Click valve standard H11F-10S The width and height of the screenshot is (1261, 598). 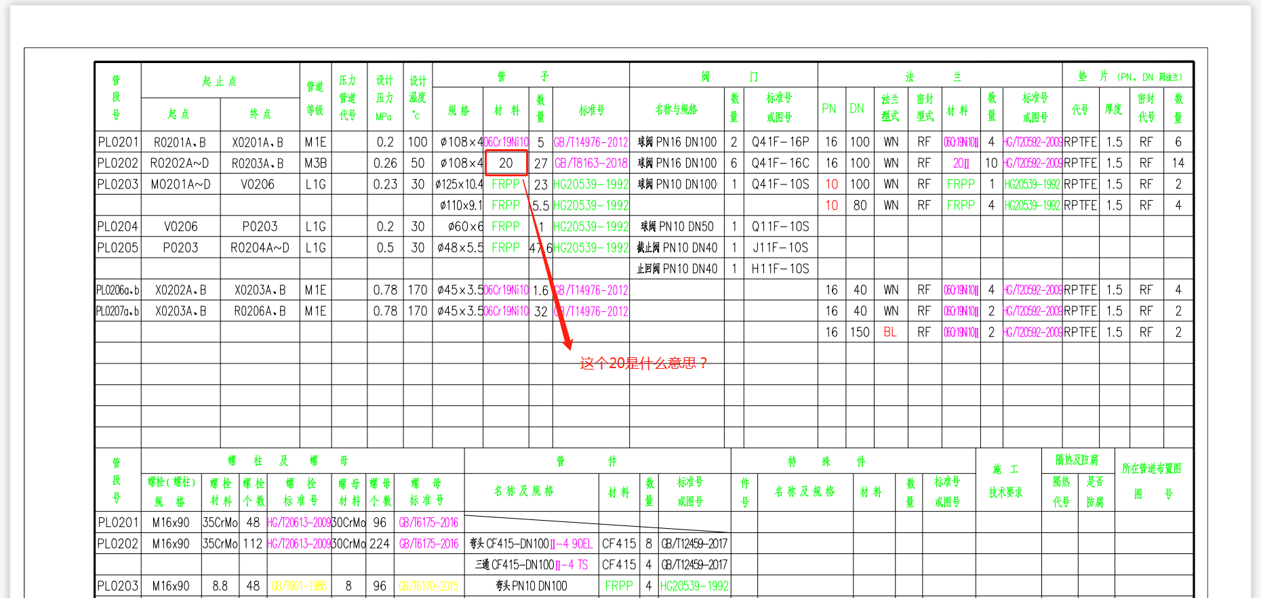[780, 268]
